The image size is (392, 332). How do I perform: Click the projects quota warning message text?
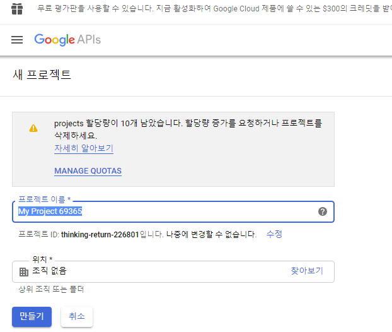[x=188, y=129]
